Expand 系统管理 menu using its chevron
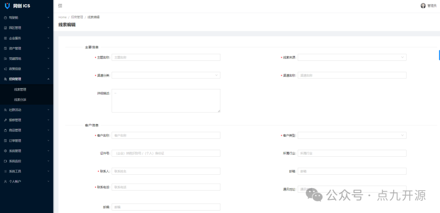The image size is (440, 213). pos(48,151)
